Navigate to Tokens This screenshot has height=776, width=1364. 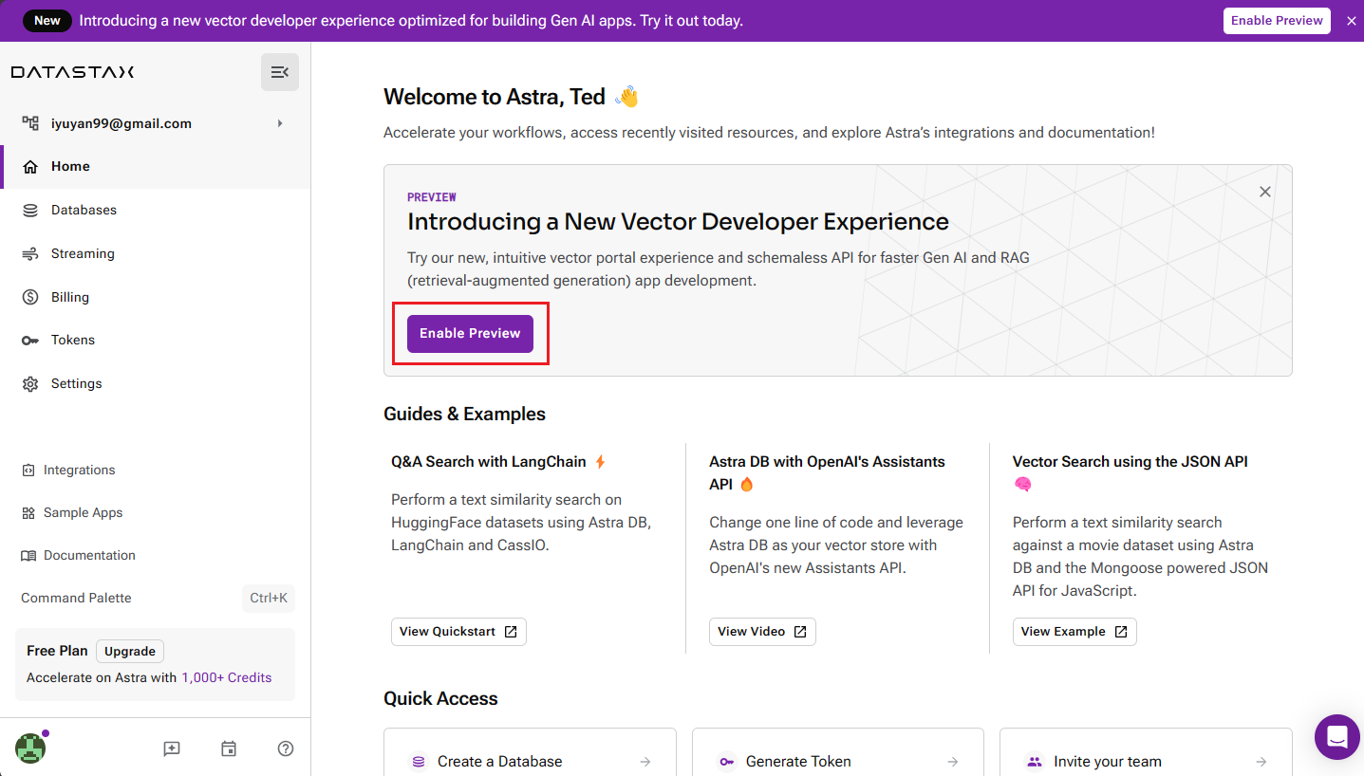156,340
